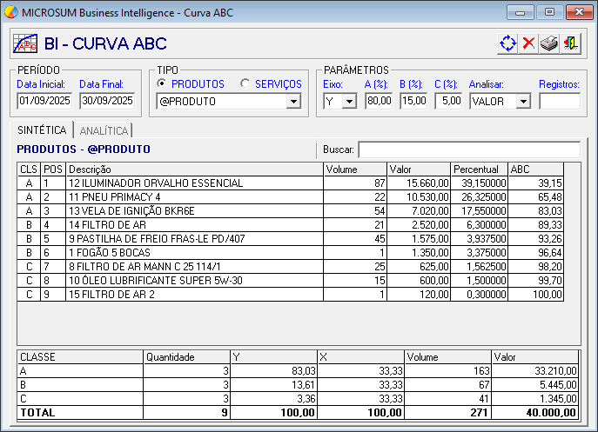Open the @PRODUTO dropdown
Screen dimensions: 598x432
[x=293, y=102]
